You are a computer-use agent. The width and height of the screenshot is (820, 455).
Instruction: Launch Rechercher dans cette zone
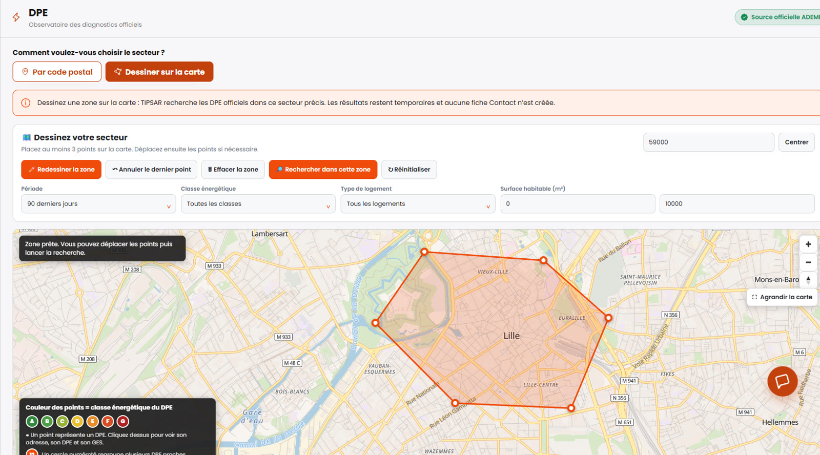coord(323,170)
